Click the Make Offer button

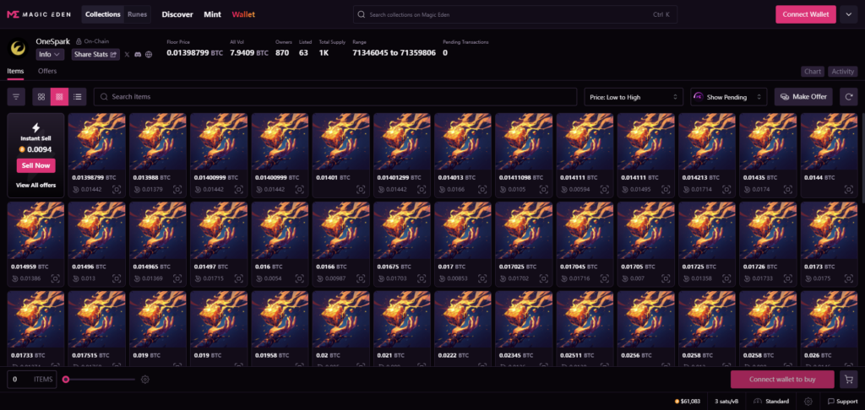tap(803, 97)
